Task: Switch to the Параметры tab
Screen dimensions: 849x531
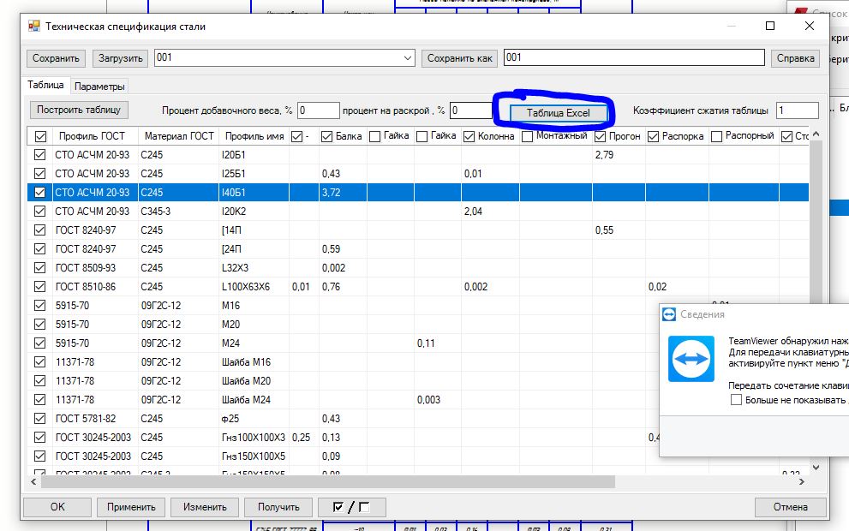Action: (x=99, y=87)
